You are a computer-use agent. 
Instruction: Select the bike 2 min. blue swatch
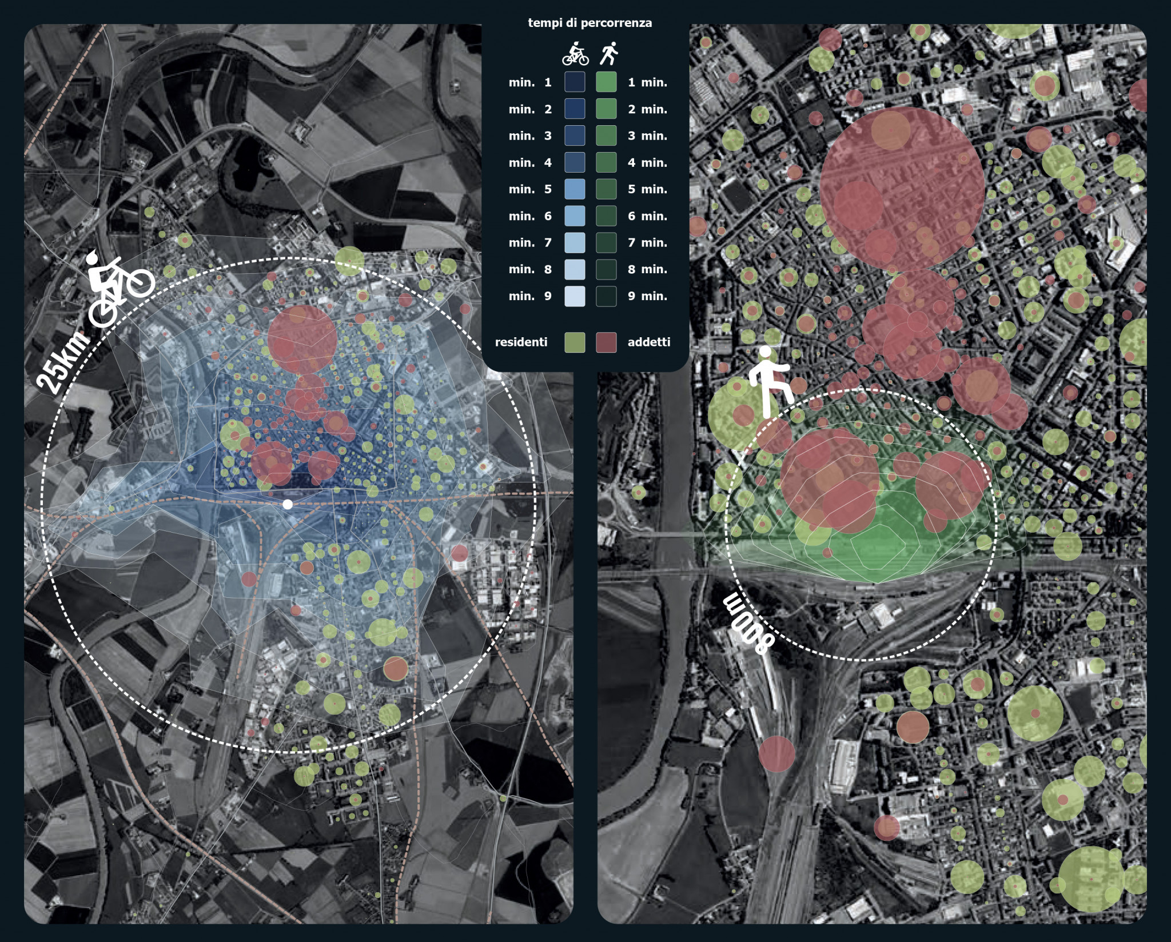pos(575,109)
